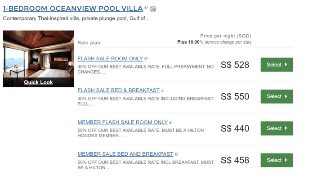Click Quick Look on the villa photo
Screen dimensions: 313x185
(38, 82)
